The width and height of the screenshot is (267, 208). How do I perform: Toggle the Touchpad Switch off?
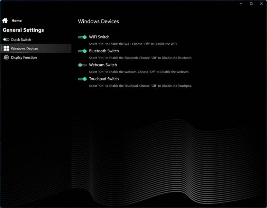(x=82, y=79)
